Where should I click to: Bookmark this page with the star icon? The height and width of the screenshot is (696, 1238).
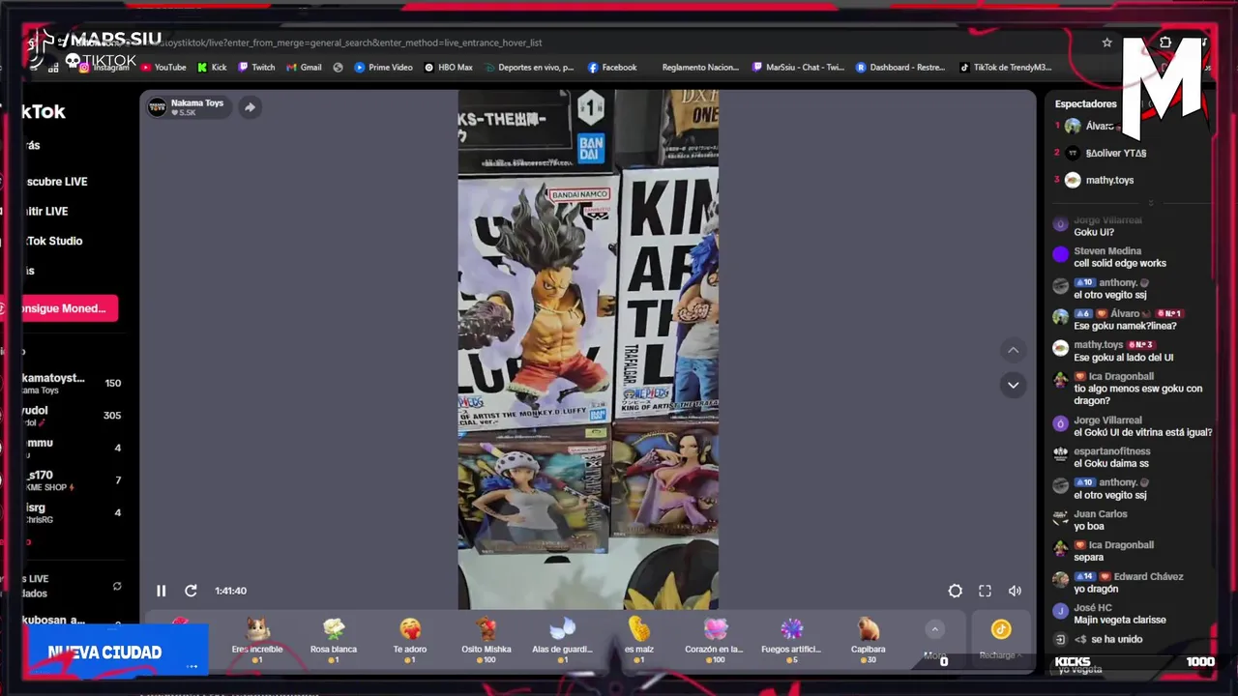(x=1106, y=43)
